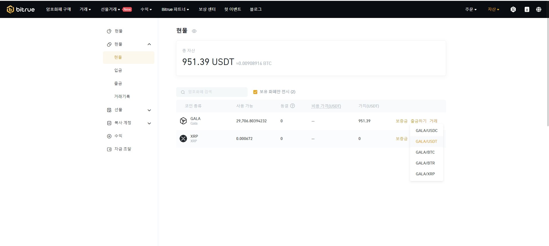Open the user profile icon
This screenshot has width=549, height=246.
point(513,9)
